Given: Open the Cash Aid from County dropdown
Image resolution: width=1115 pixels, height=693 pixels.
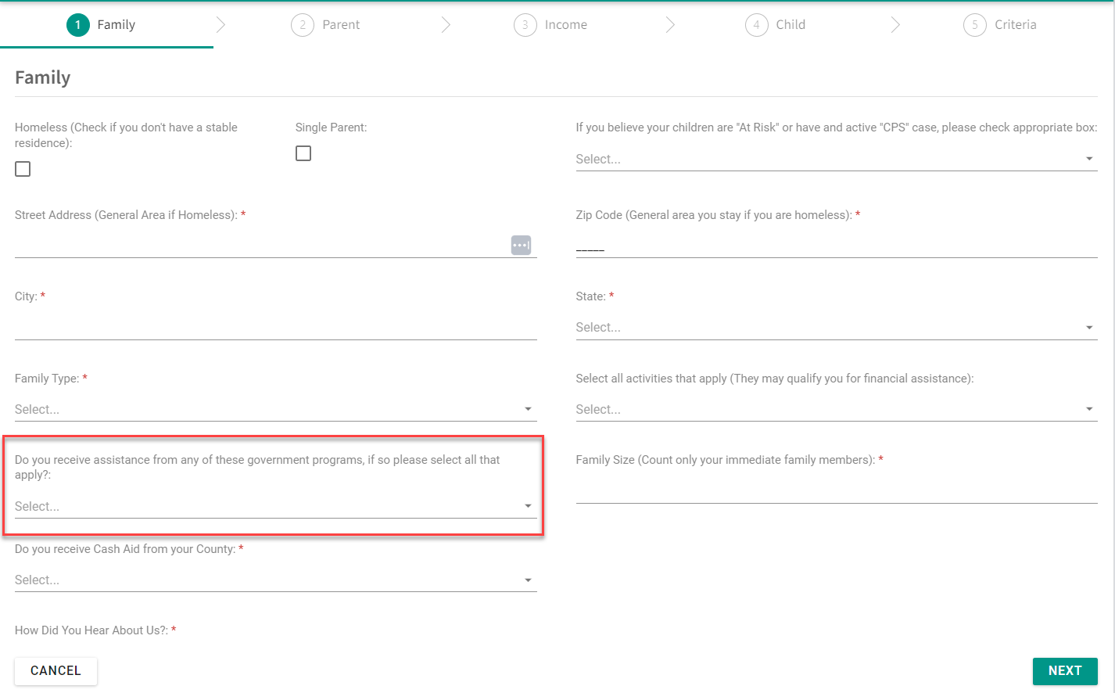Looking at the screenshot, I should [x=275, y=580].
